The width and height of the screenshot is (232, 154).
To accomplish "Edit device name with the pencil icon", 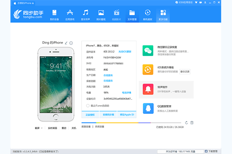I will click(66, 43).
